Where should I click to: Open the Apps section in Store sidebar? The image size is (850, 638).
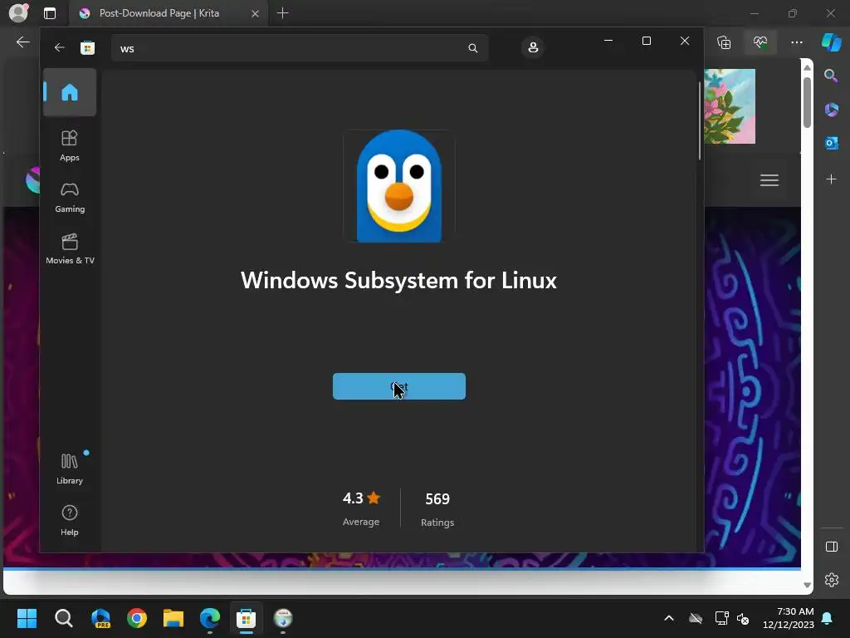tap(70, 145)
